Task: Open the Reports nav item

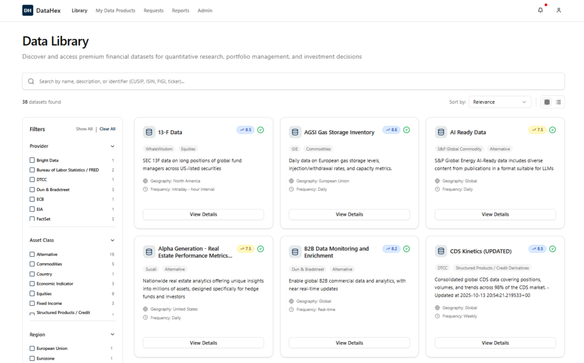Action: 181,10
